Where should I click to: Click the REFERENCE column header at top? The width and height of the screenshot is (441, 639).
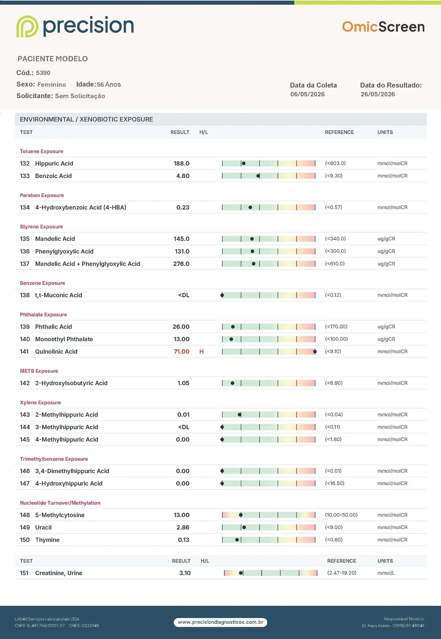(339, 132)
